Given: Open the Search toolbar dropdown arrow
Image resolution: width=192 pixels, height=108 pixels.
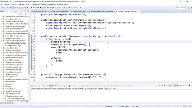Looking at the screenshot, I should click(60, 7).
